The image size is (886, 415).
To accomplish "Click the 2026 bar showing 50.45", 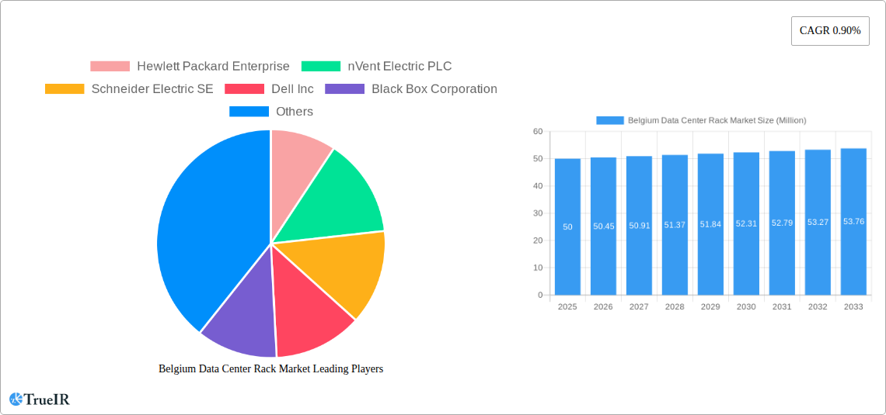I will pos(603,226).
